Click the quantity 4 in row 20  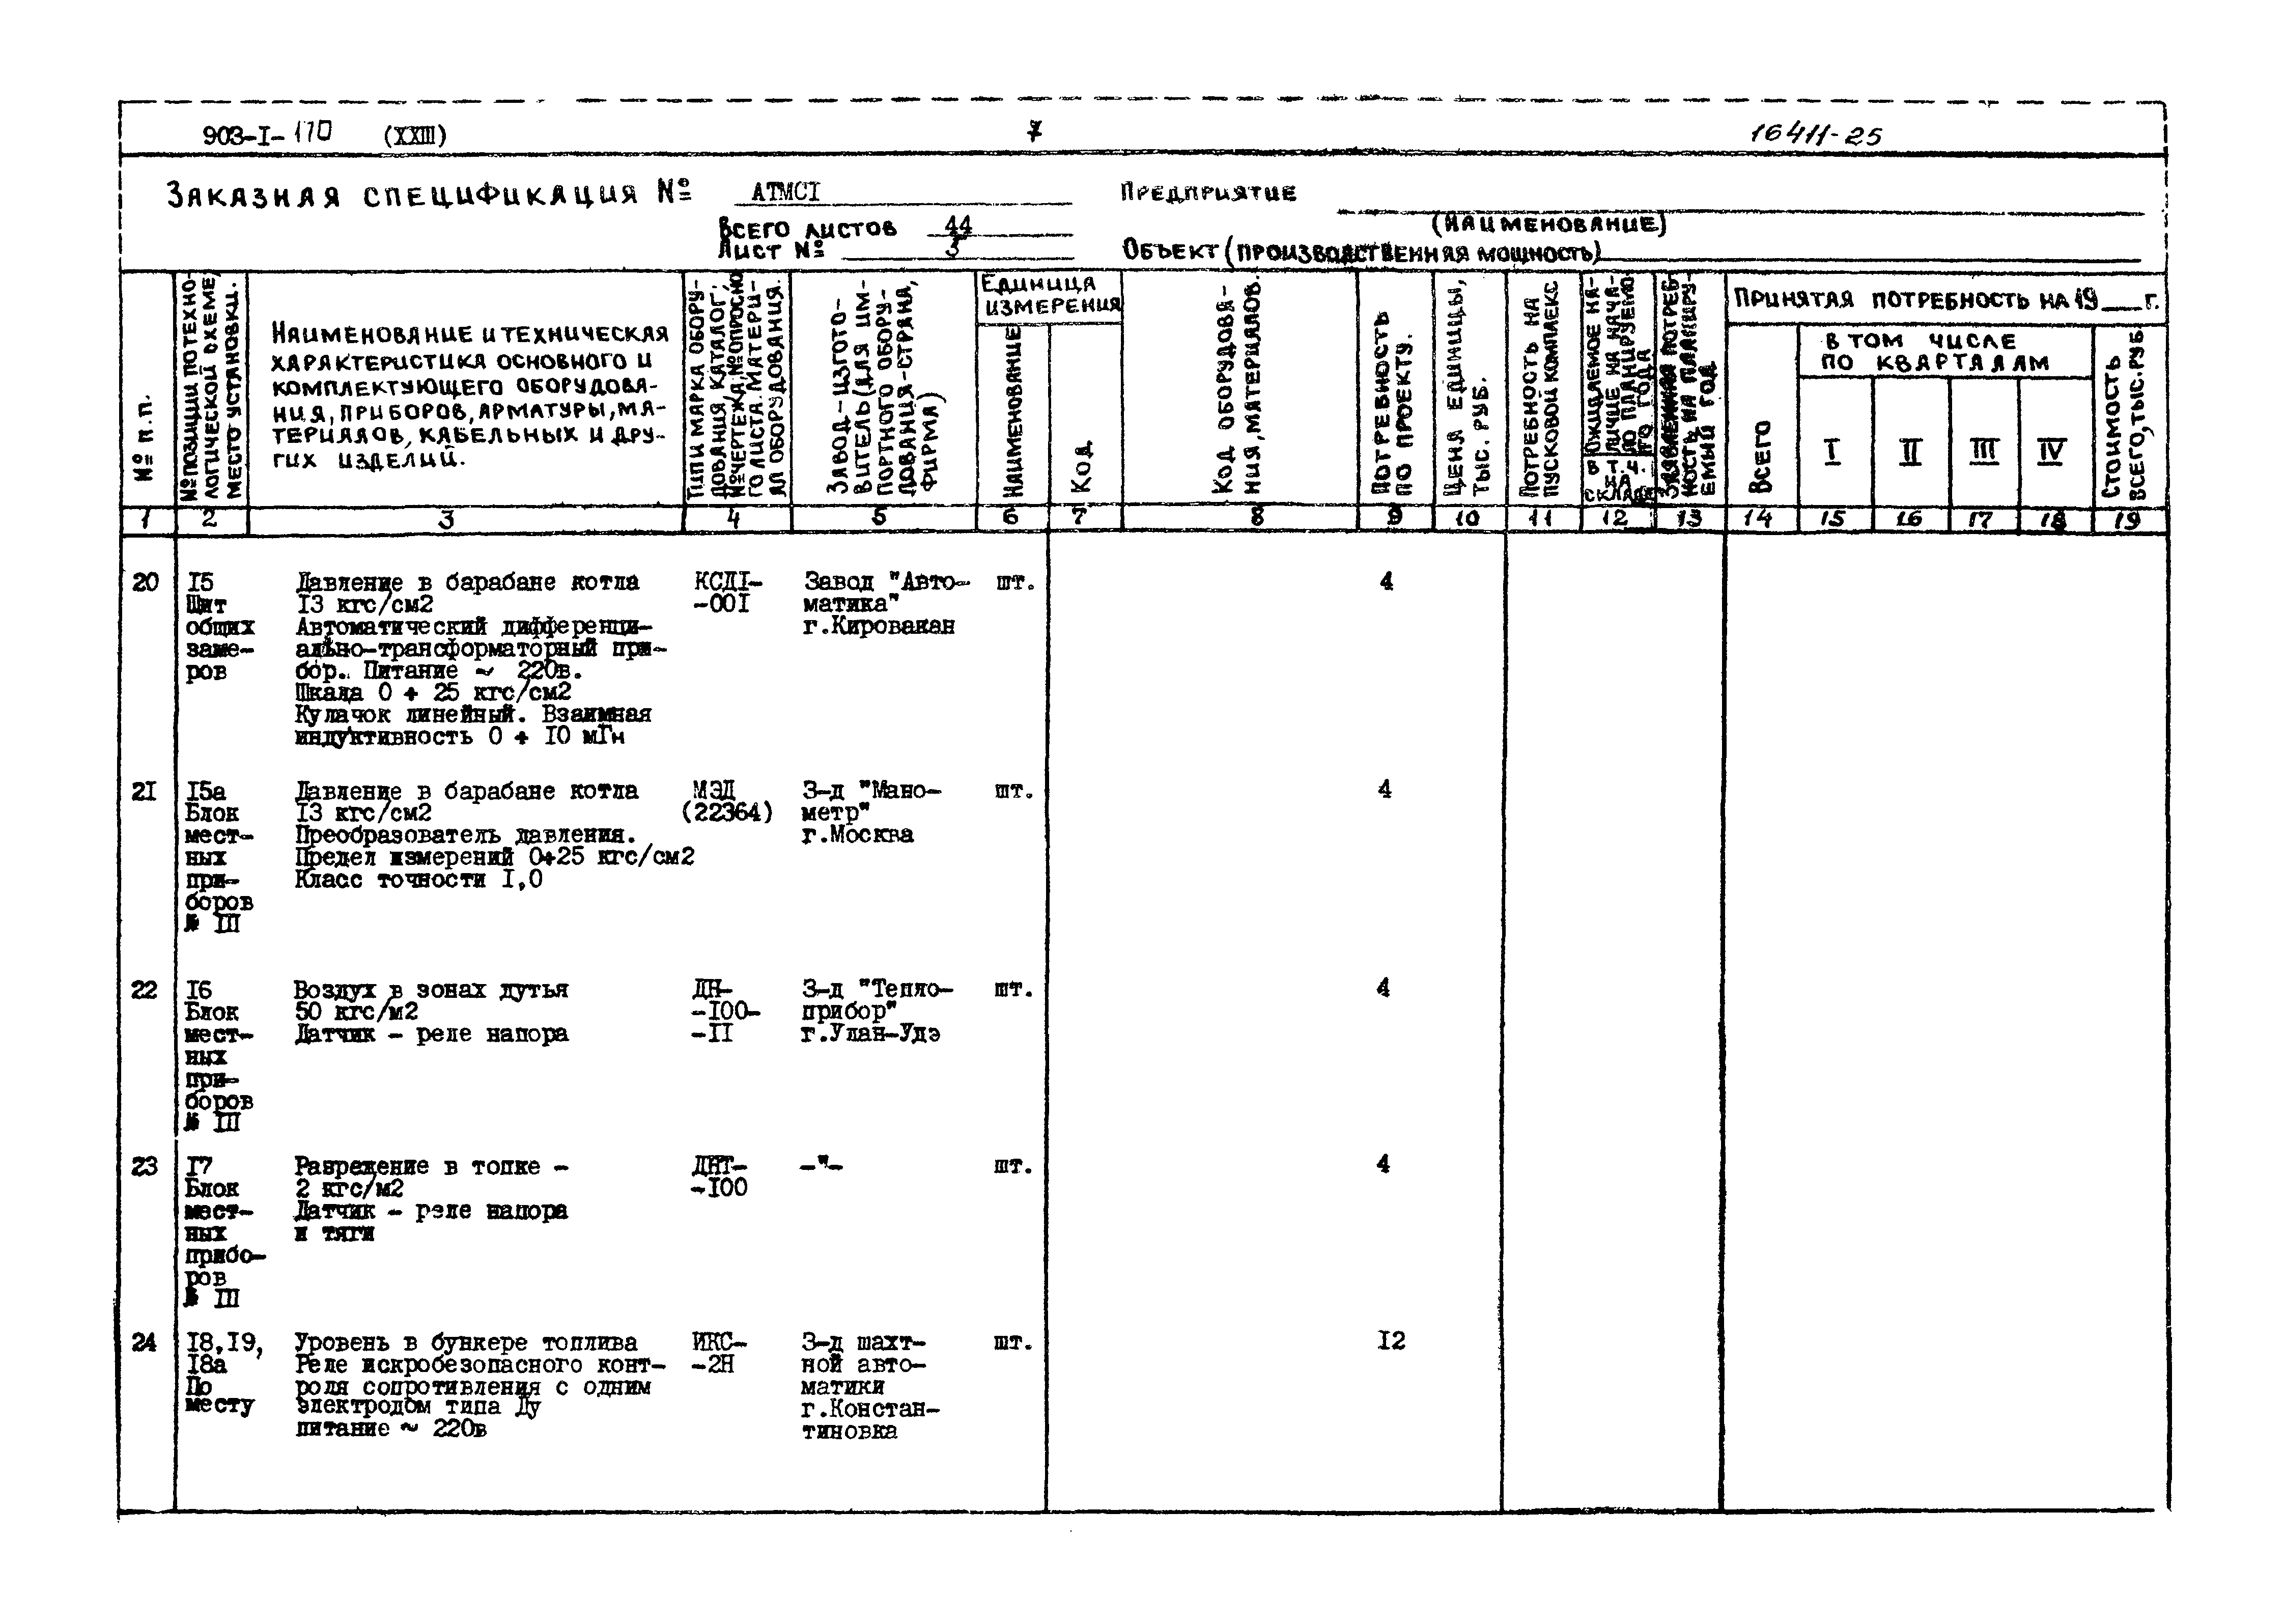coord(1387,581)
